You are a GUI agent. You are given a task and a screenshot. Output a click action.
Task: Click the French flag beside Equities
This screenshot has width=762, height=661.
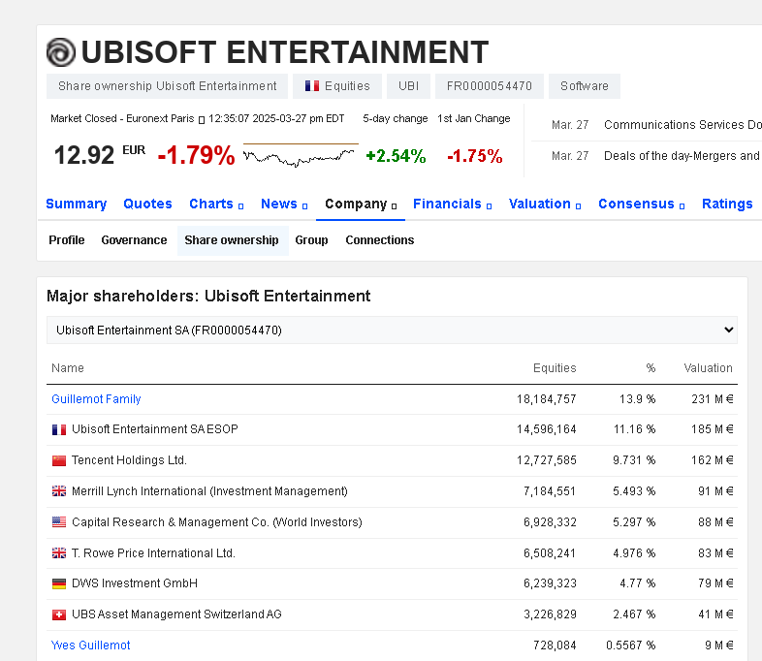(x=312, y=86)
